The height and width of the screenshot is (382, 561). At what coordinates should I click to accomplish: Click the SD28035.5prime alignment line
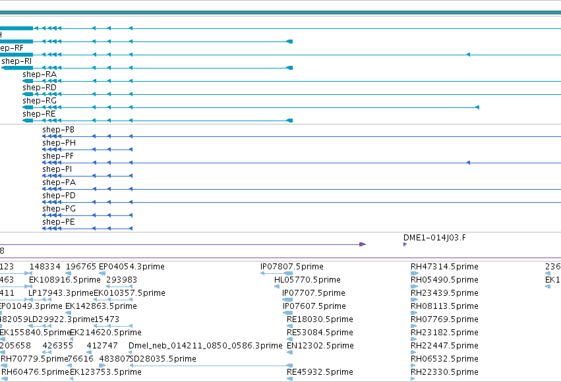211,366
